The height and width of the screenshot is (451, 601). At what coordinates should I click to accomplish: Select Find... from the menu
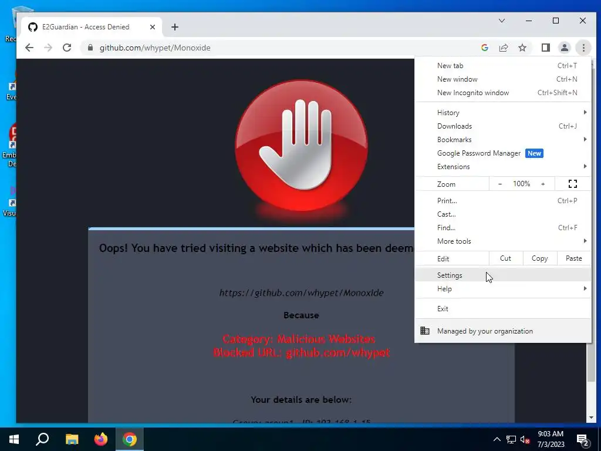503,227
